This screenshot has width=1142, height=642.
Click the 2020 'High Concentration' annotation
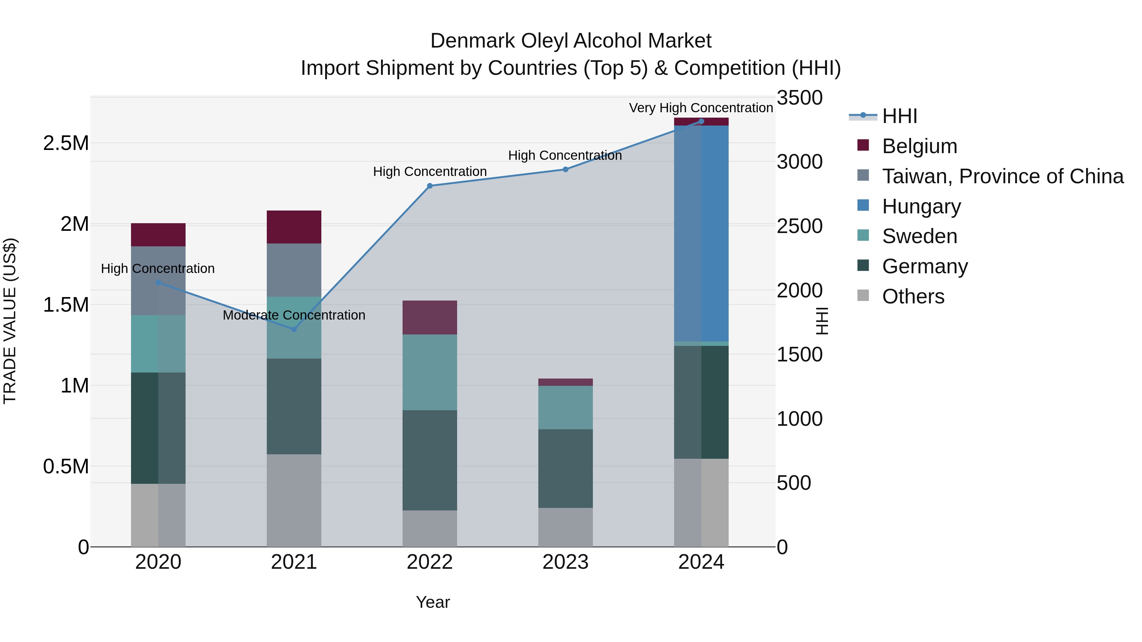pos(158,269)
